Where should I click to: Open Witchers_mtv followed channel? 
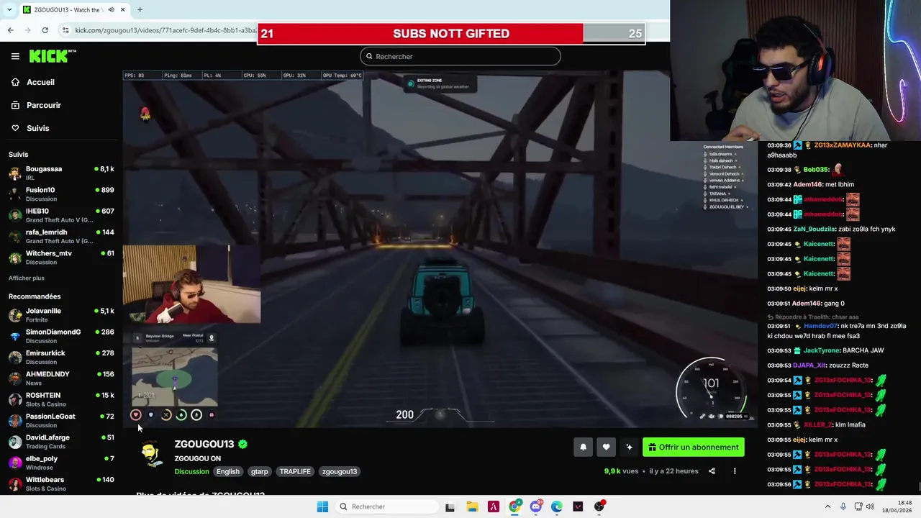[x=61, y=258]
